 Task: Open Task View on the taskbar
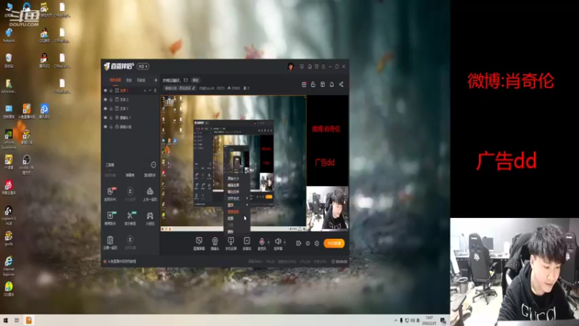pos(17,320)
